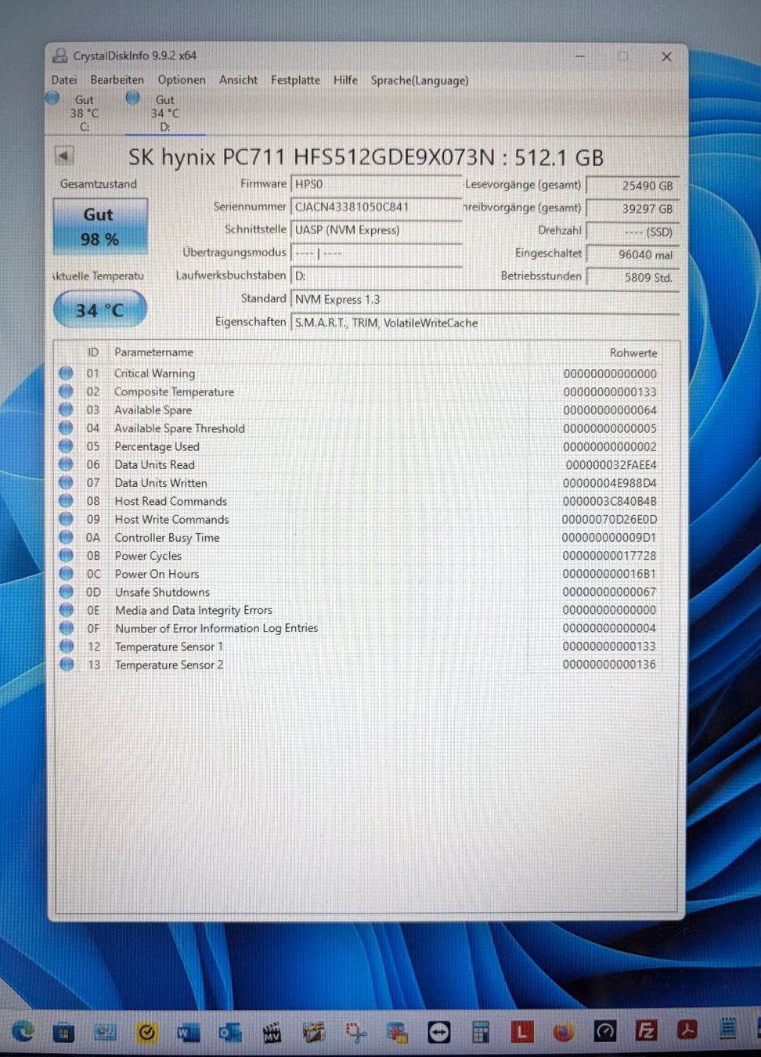Open Microsoft Edge from taskbar
Screen dimensions: 761x1057
(x=23, y=1032)
